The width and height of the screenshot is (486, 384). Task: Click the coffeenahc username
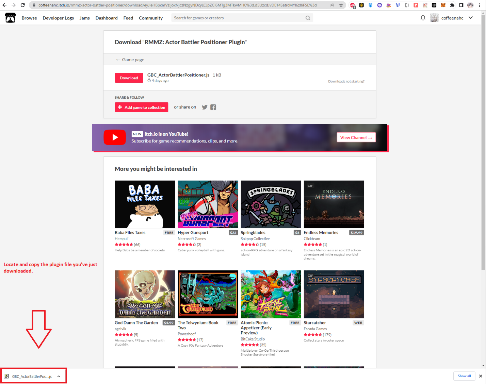tap(452, 18)
